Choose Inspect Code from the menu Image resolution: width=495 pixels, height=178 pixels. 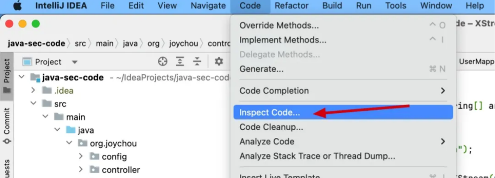tap(343, 112)
